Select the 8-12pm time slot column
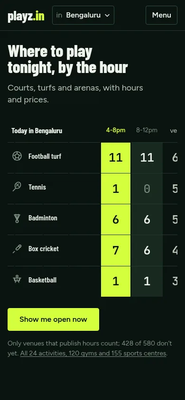 [147, 130]
